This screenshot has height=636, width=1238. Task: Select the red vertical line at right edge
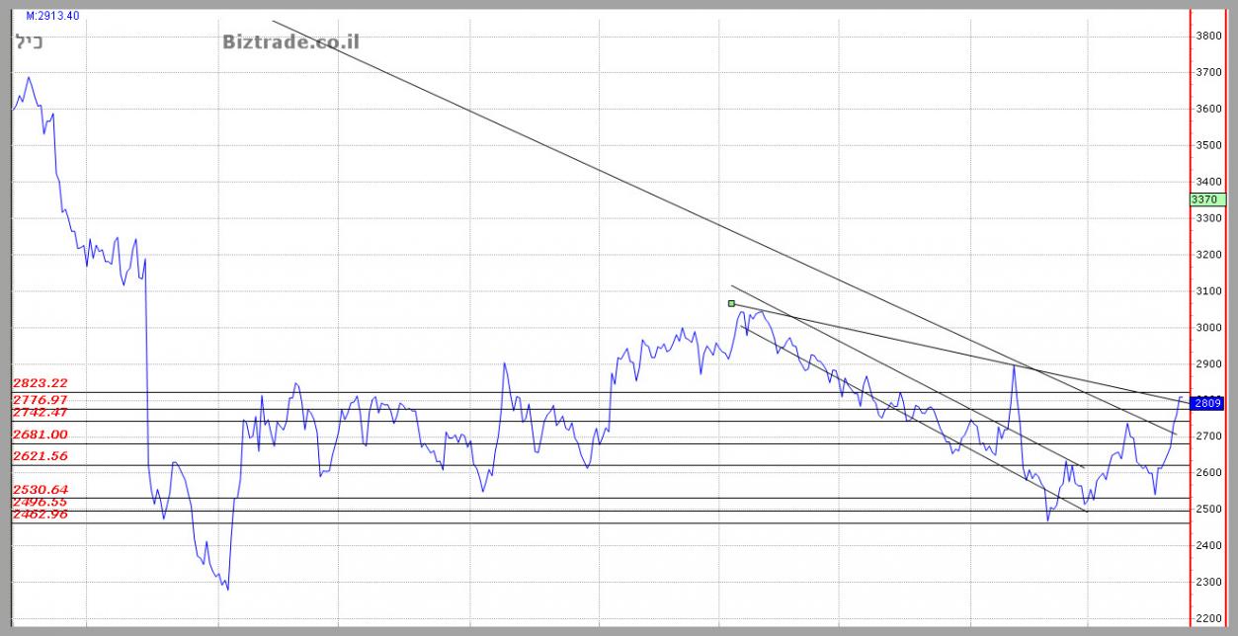1191,316
